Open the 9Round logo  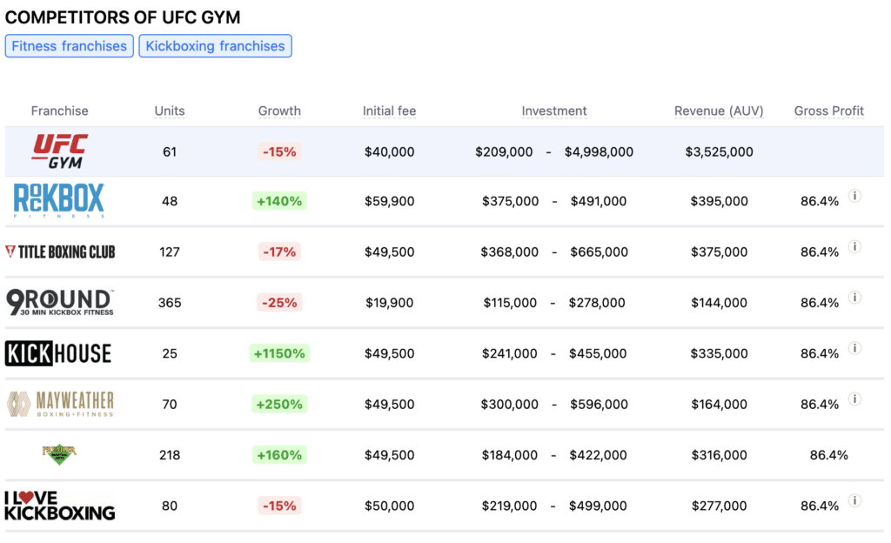60,302
